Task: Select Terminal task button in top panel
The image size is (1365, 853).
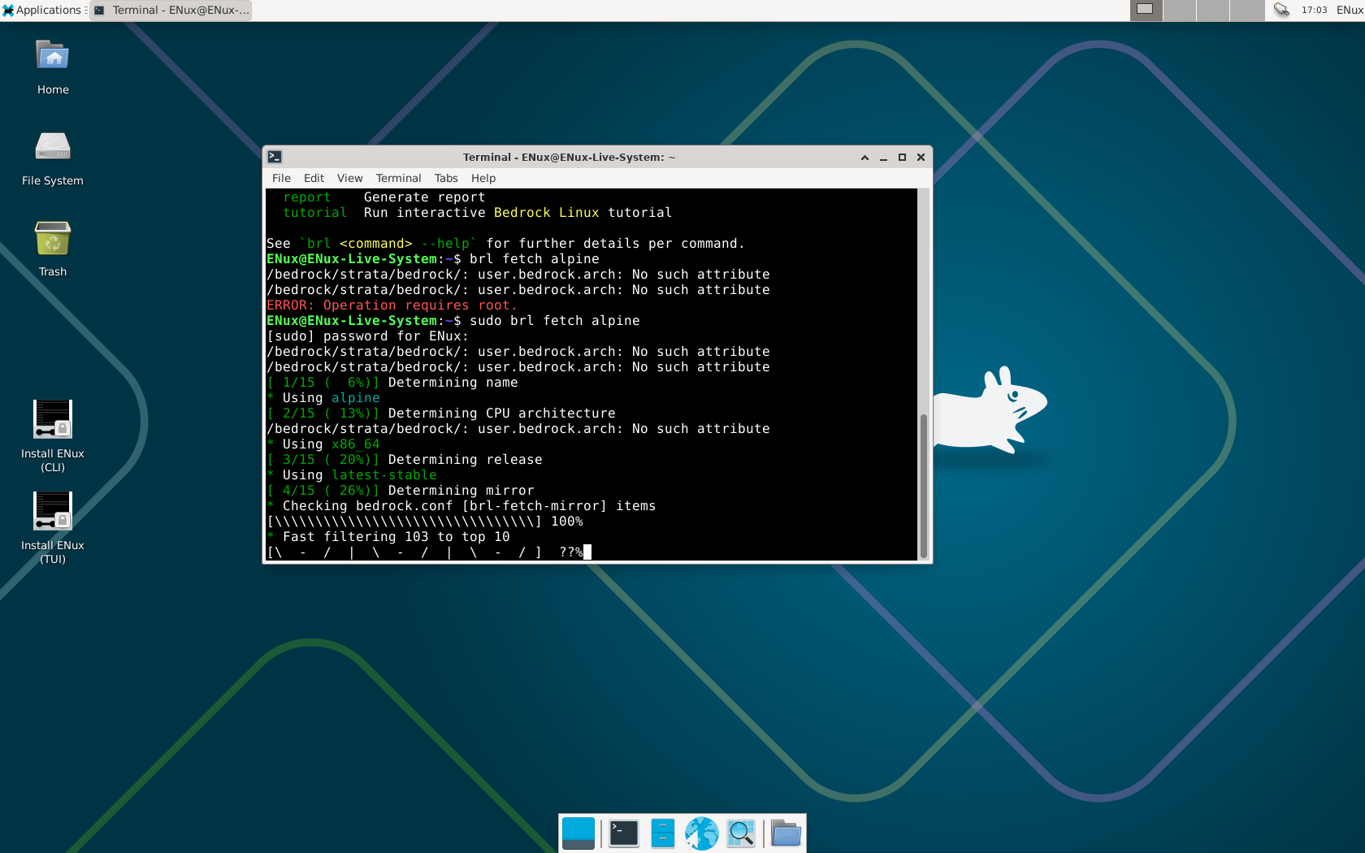Action: point(171,10)
